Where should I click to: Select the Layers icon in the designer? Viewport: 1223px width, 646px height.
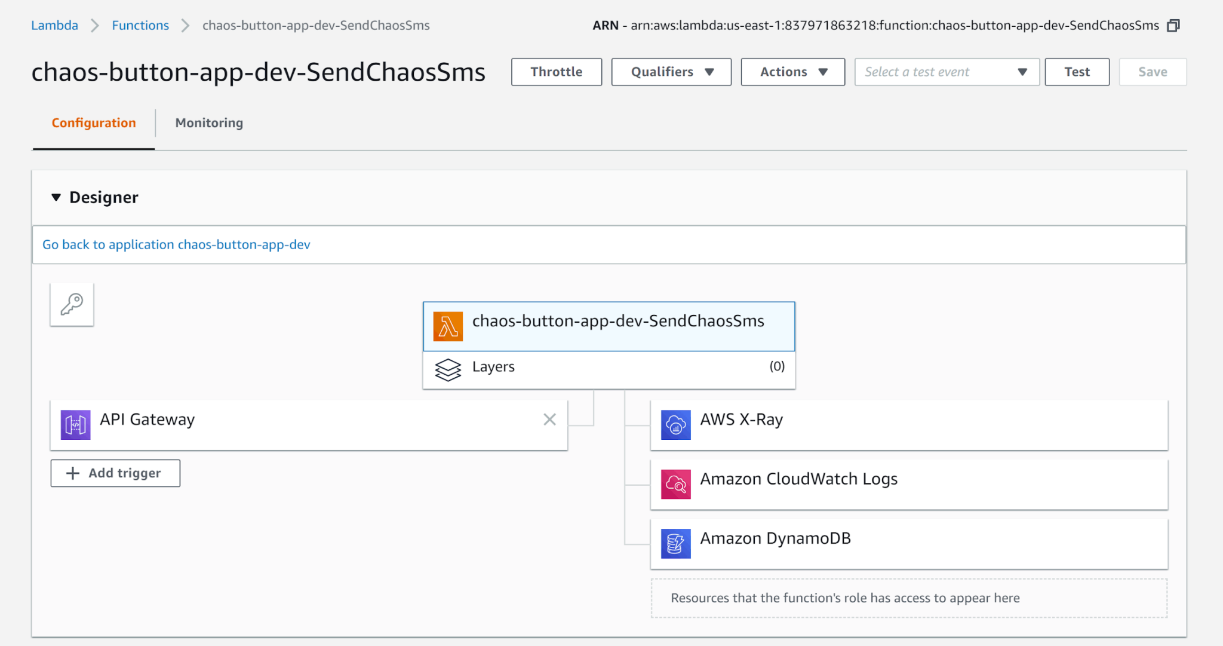tap(448, 369)
